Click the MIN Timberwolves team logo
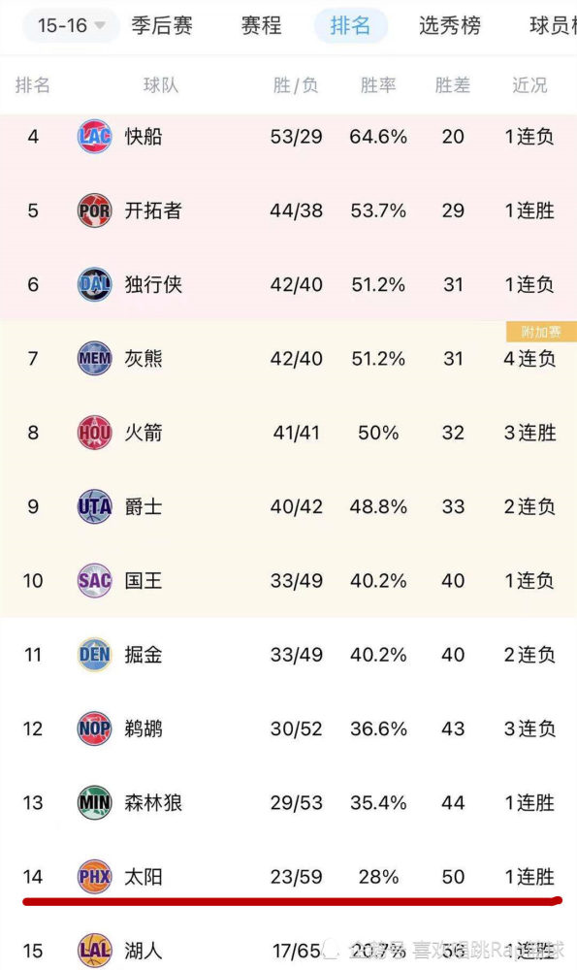The height and width of the screenshot is (970, 577). click(x=95, y=802)
